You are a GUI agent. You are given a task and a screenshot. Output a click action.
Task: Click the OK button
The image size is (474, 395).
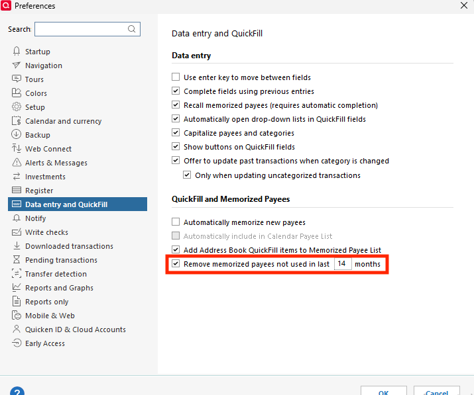384,391
